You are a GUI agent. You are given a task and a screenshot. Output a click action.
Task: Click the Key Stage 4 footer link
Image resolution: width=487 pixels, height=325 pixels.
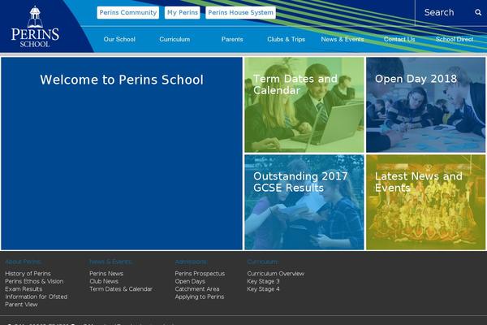point(263,289)
